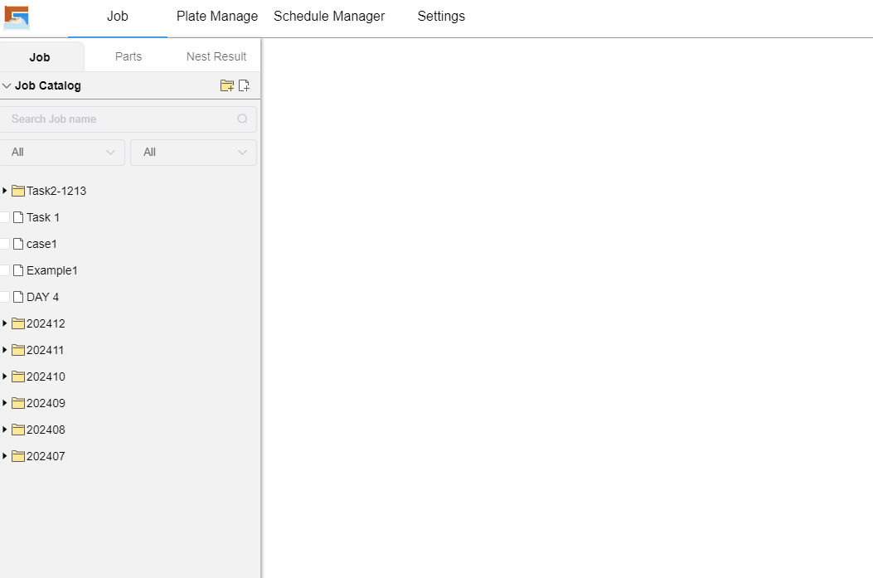873x578 pixels.
Task: Click the file icon beside DAY 4
Action: coord(18,297)
